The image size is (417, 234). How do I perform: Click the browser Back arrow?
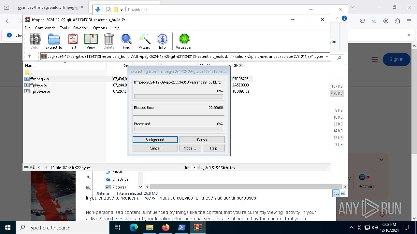pos(8,21)
